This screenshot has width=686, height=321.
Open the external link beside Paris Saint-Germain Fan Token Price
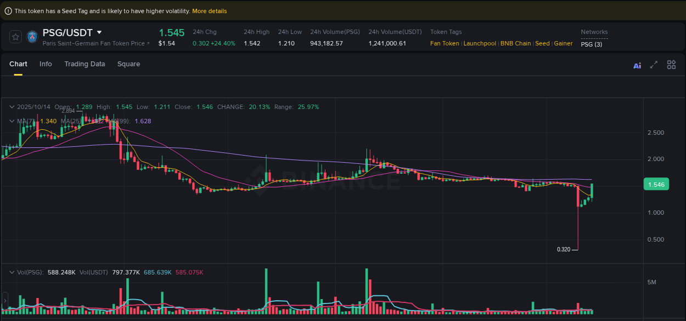point(148,43)
